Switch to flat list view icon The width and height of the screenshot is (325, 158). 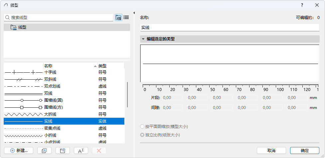(126, 17)
